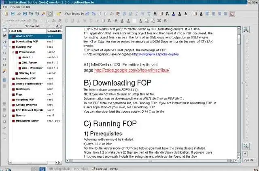Create a new document from the top toolbar
The image size is (259, 171).
click(x=6, y=14)
